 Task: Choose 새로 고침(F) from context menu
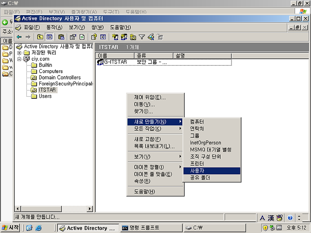155,139
